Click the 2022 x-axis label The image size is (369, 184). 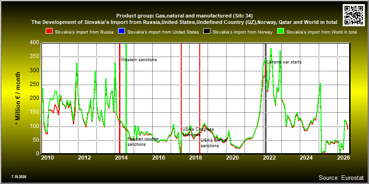coord(269,158)
